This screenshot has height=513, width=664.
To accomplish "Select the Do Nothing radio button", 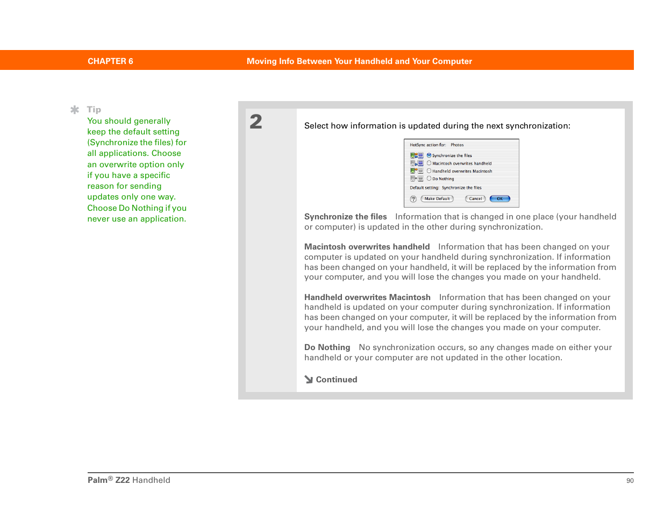I will point(429,179).
